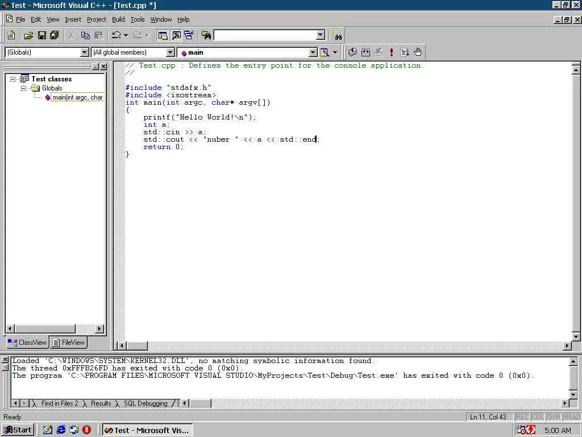582x437 pixels.
Task: Collapse the Globals folder node
Action: pos(24,88)
